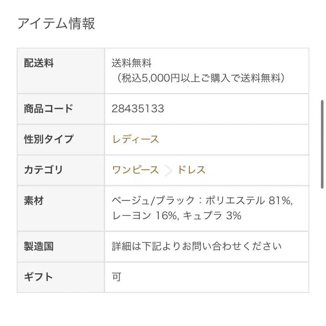Select the product code 28435133
Image resolution: width=326 pixels, height=326 pixels.
click(138, 109)
